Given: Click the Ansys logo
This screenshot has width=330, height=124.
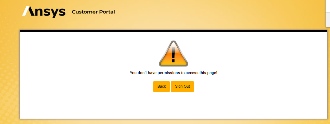Looking at the screenshot, I should [44, 12].
